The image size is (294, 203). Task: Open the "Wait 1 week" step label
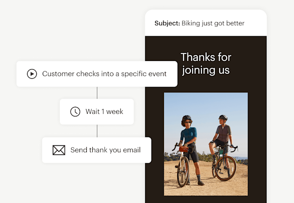point(104,112)
